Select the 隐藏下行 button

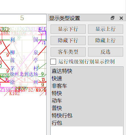(x=68, y=41)
